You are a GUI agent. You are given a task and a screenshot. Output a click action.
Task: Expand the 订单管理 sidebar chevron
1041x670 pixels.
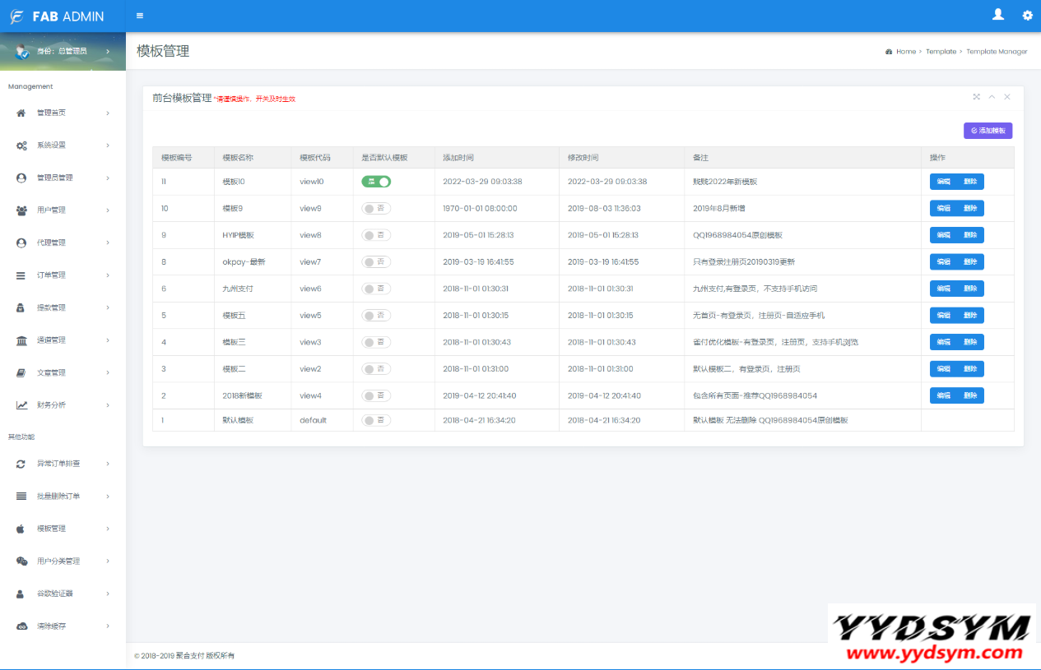[108, 275]
